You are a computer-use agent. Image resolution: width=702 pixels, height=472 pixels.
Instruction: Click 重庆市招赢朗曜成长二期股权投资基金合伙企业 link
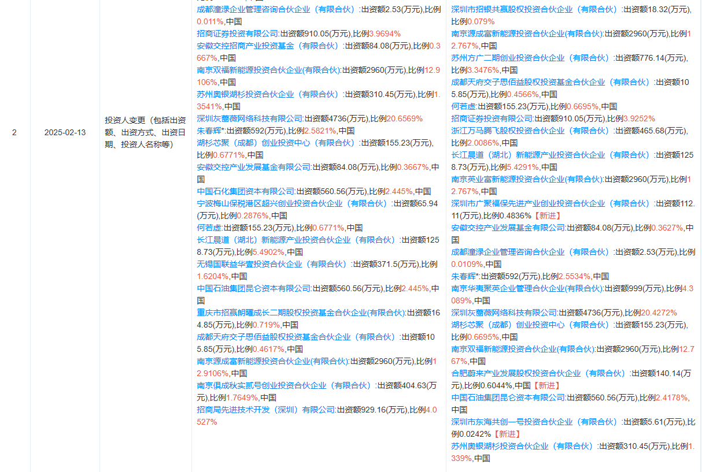pyautogui.click(x=301, y=313)
